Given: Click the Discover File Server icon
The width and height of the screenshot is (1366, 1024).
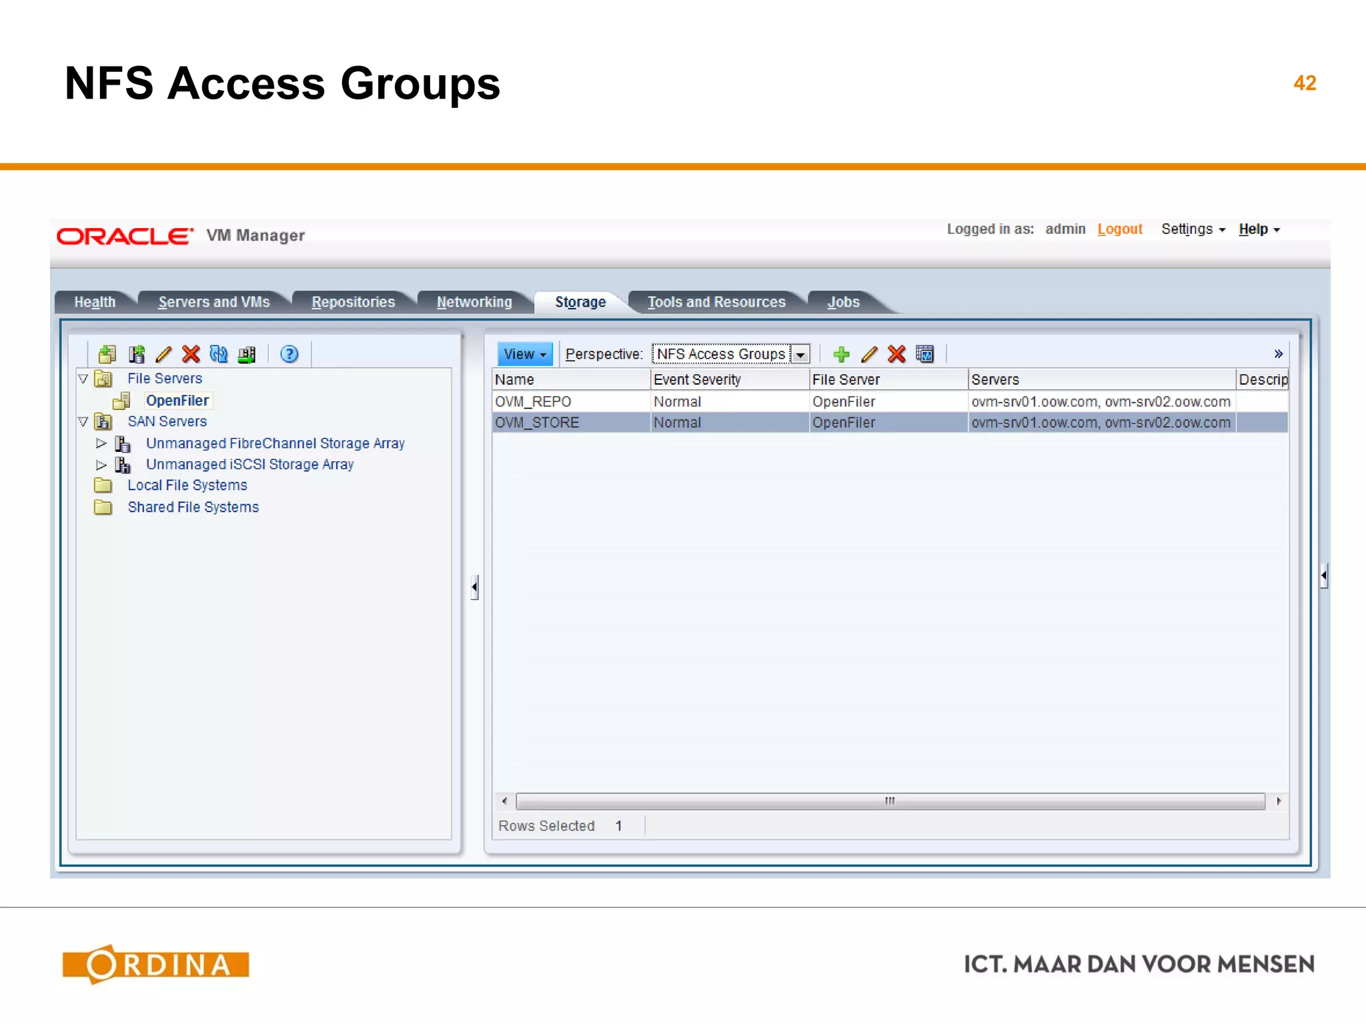Looking at the screenshot, I should pyautogui.click(x=107, y=354).
